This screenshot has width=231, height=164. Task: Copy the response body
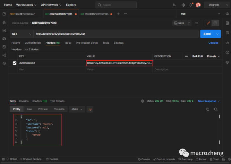pos(208,109)
